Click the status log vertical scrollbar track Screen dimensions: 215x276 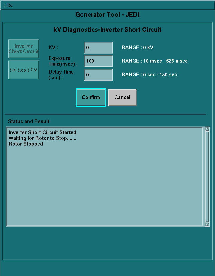click(207, 177)
